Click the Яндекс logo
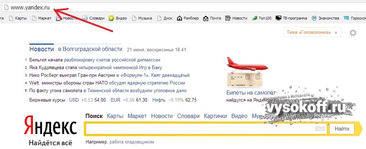This screenshot has height=149, width=366. click(x=50, y=126)
